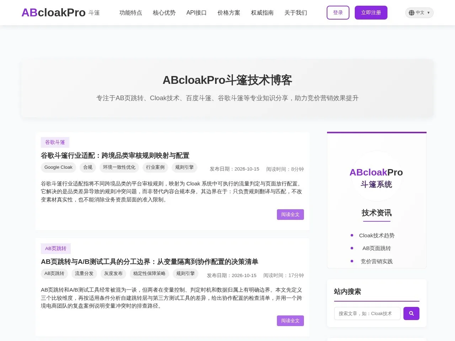This screenshot has width=455, height=341.
Task: Open the AB页面跳转 sidebar link
Action: 377,248
